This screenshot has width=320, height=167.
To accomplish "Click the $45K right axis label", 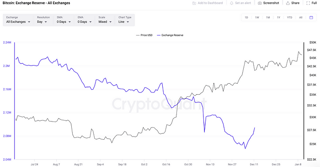I will 313,58.
